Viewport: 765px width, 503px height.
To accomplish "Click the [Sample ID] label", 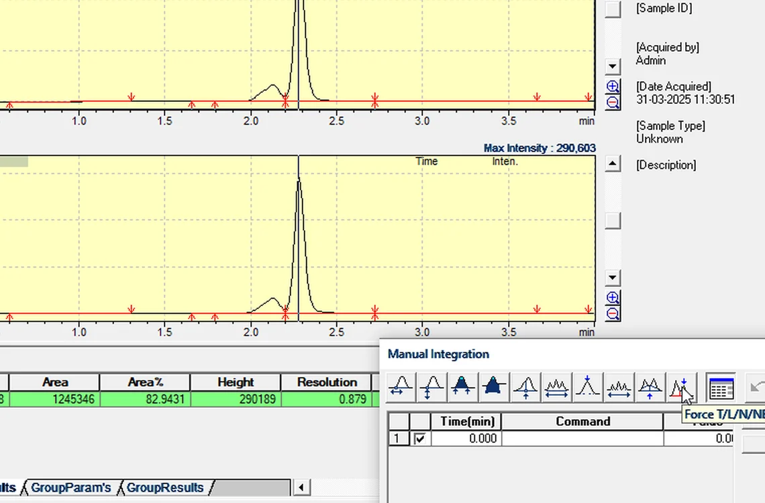I will (x=664, y=8).
